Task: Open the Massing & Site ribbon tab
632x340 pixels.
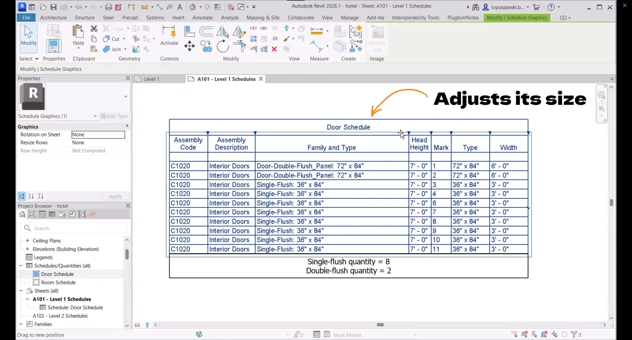Action: 263,17
